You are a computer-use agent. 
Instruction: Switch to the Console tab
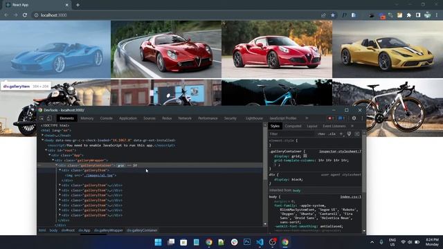(106, 118)
